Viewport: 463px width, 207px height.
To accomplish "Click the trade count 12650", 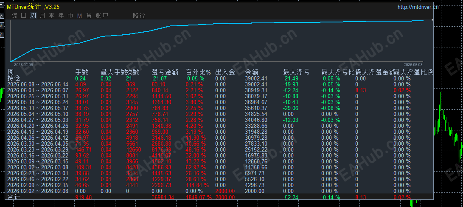I will 133,149.
